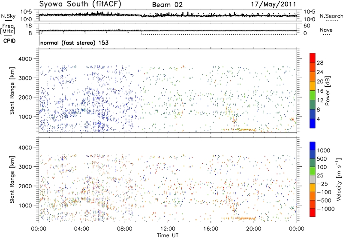The width and height of the screenshot is (343, 238).
Task: Pick the gray -25 to 25 Velocity segment
Action: click(x=313, y=179)
